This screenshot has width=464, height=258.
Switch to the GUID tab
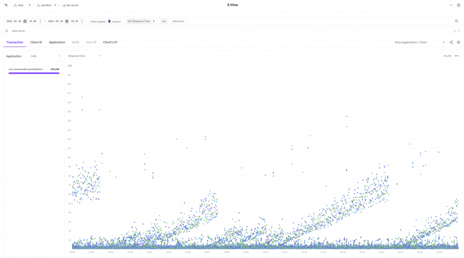click(x=76, y=42)
